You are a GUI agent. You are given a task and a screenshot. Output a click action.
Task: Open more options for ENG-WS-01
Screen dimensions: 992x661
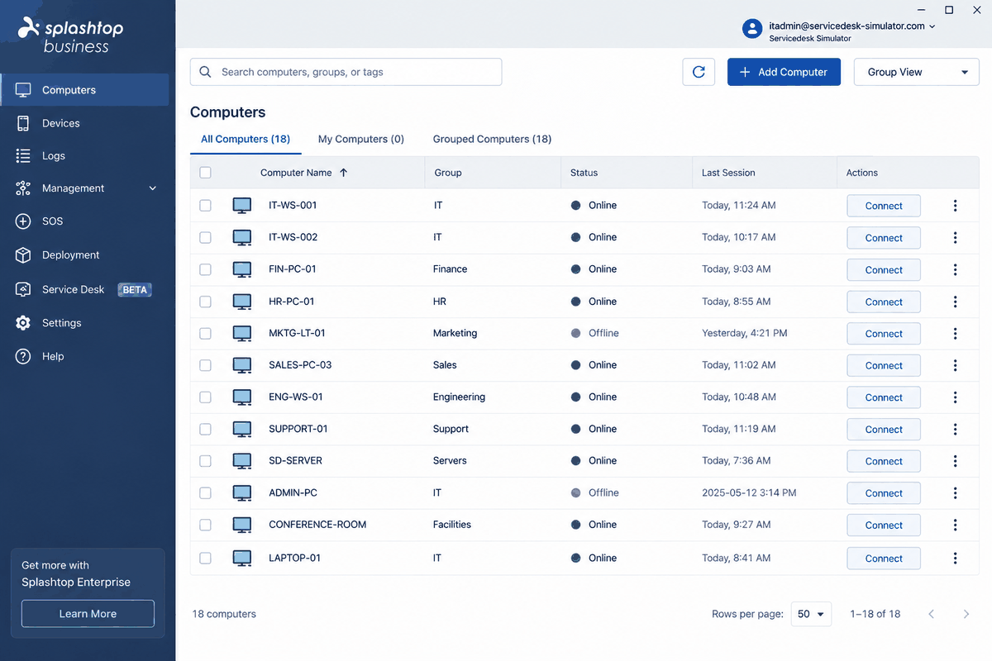pyautogui.click(x=955, y=397)
